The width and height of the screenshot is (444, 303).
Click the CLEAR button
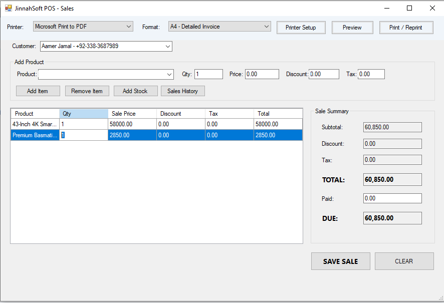(x=404, y=261)
